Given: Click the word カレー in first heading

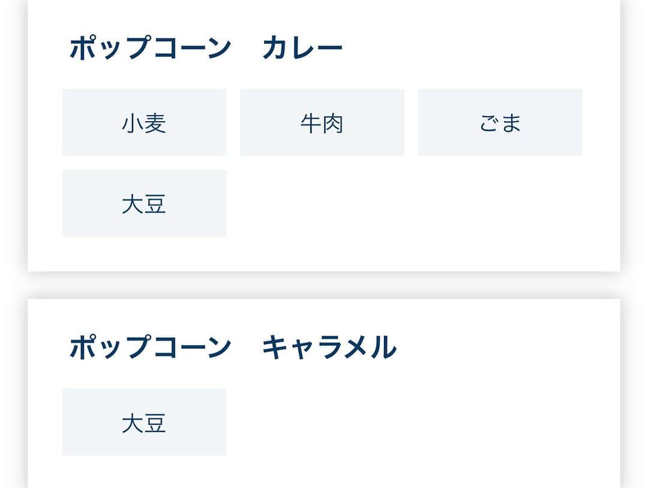Looking at the screenshot, I should [x=302, y=47].
